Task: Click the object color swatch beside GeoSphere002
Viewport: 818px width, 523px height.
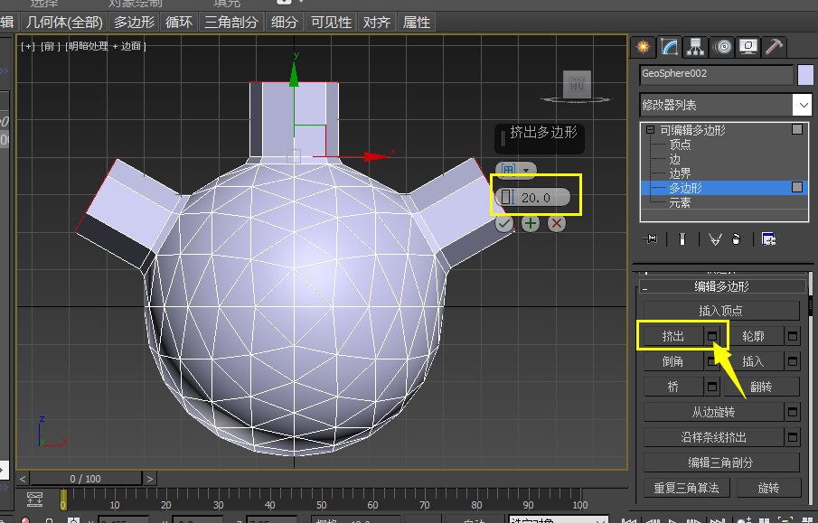Action: [805, 75]
